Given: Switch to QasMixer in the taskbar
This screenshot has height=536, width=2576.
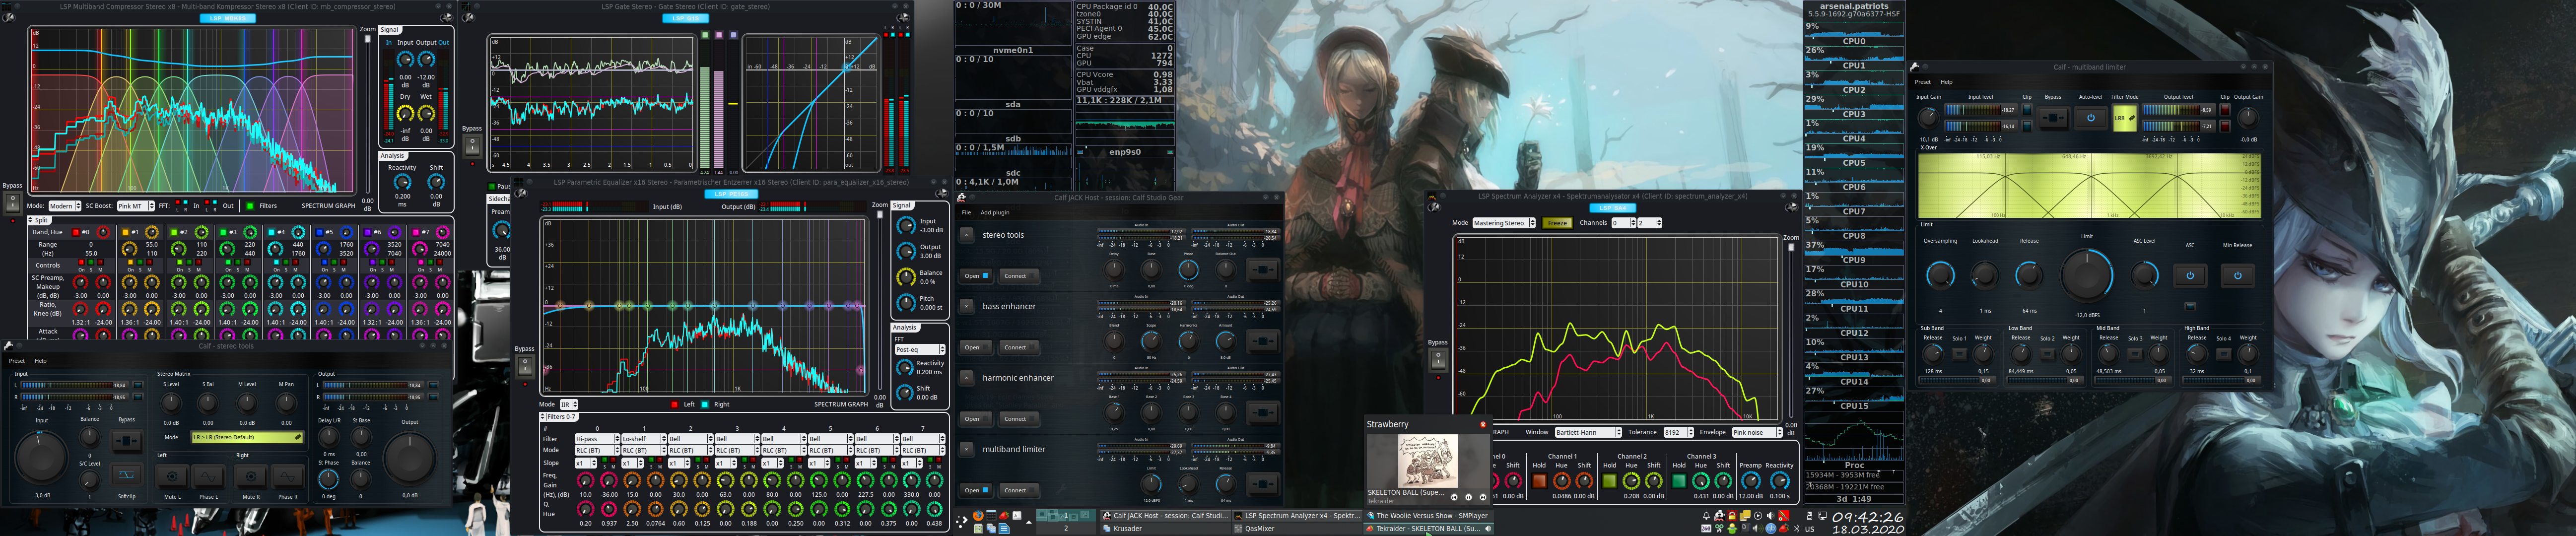Looking at the screenshot, I should [1296, 529].
